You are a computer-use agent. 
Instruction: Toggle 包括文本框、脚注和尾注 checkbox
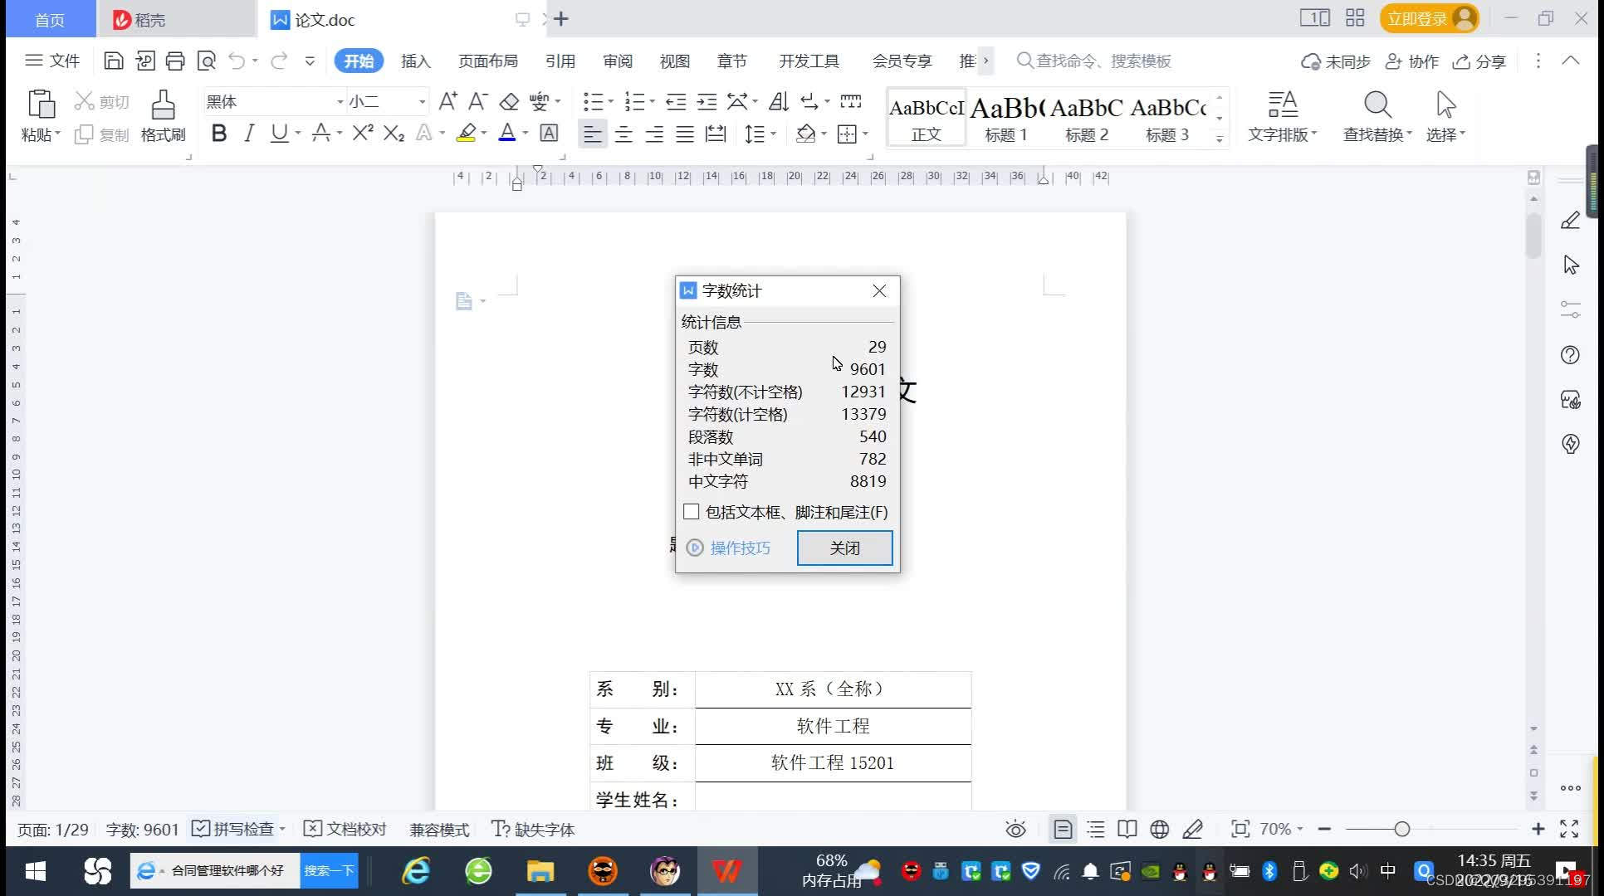click(x=691, y=511)
